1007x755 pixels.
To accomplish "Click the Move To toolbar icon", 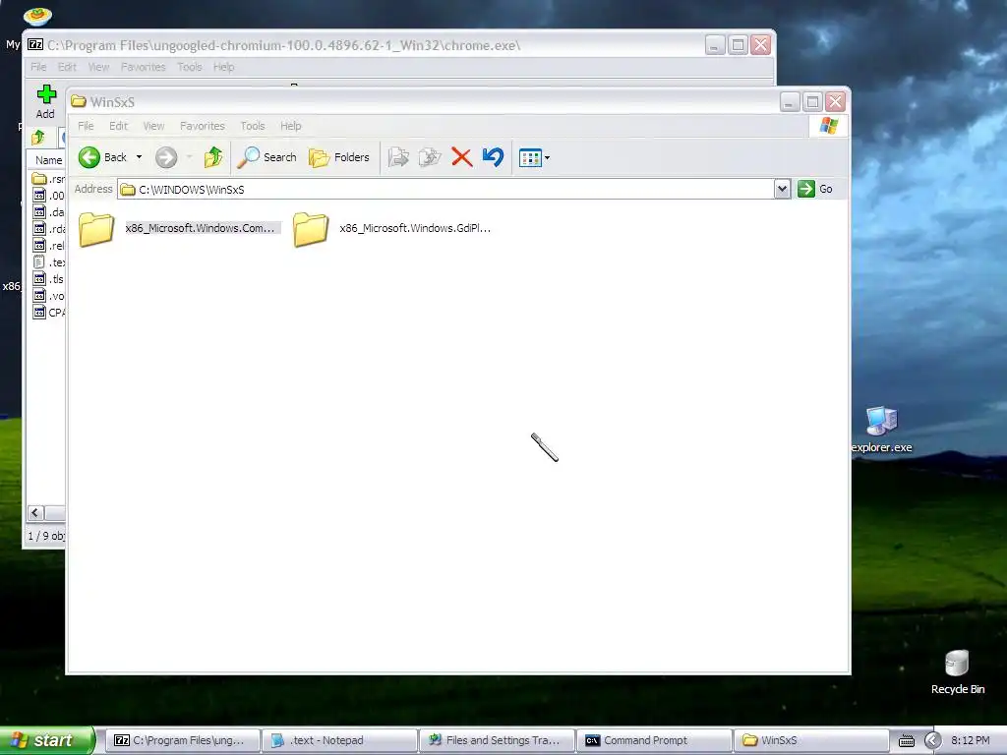I will point(398,157).
